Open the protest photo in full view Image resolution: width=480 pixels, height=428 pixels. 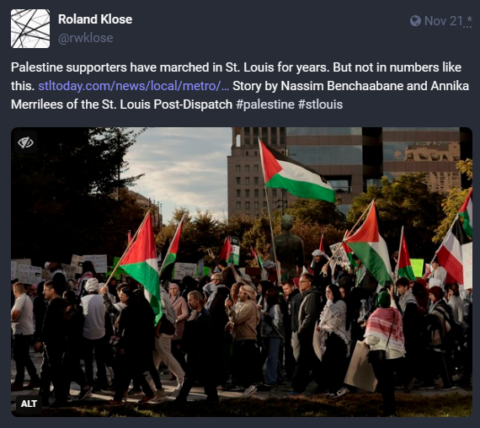242,272
